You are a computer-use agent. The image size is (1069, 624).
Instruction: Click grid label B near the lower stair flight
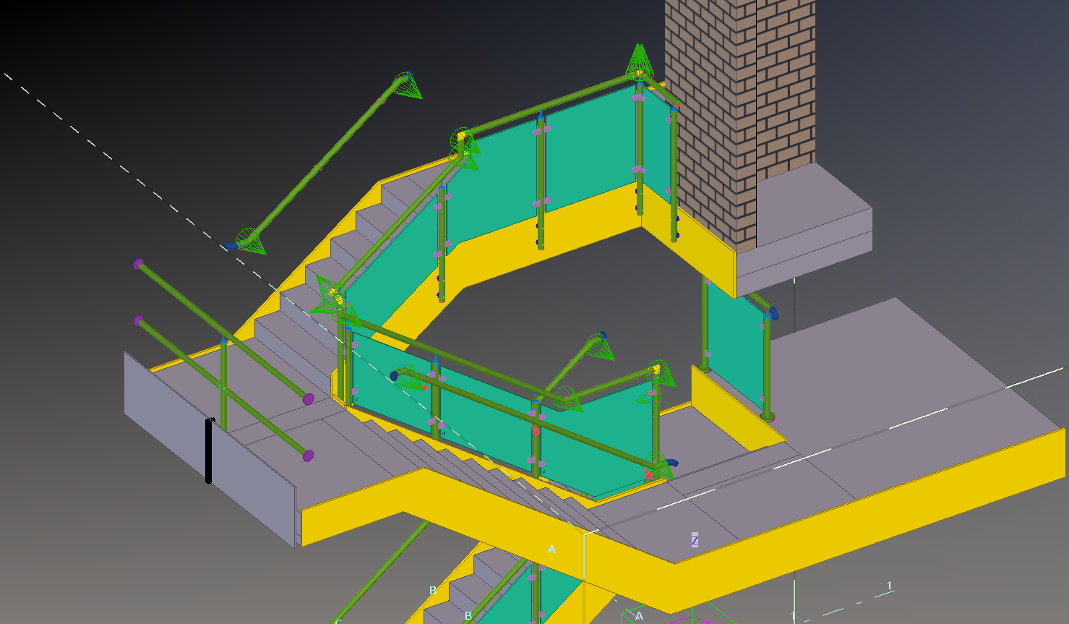(432, 589)
